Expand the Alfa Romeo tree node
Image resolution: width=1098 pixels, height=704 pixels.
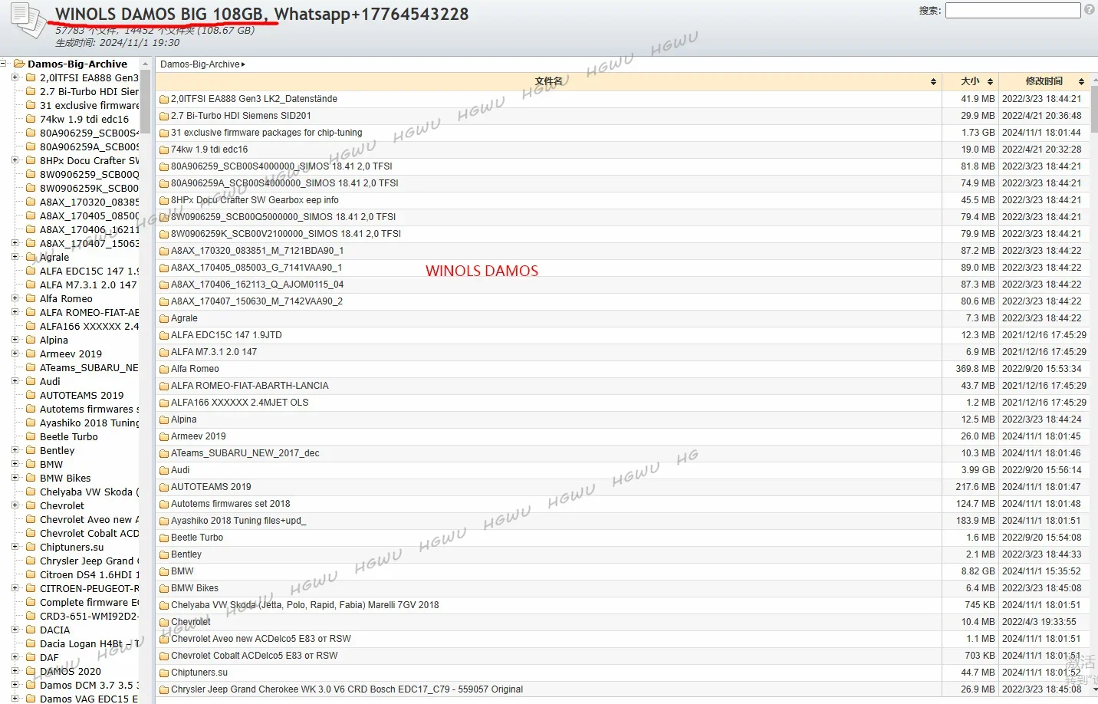(x=15, y=298)
